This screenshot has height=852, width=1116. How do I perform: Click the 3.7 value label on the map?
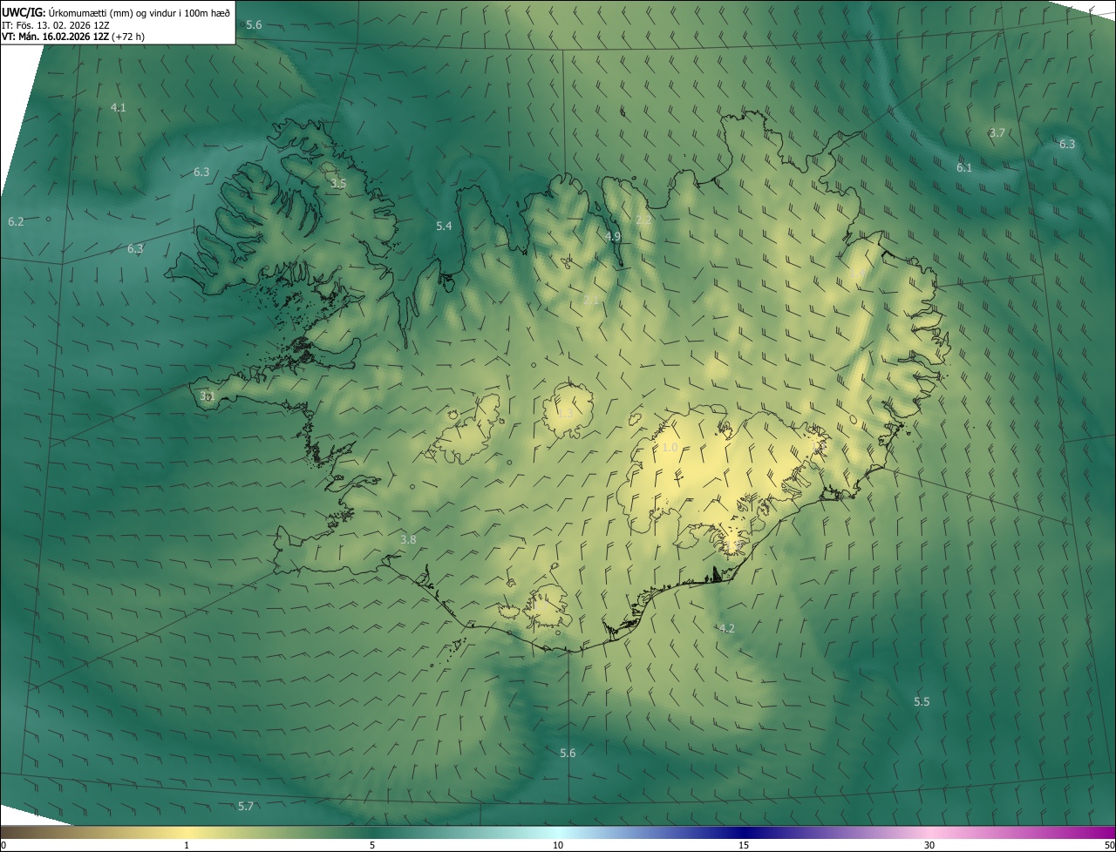997,133
